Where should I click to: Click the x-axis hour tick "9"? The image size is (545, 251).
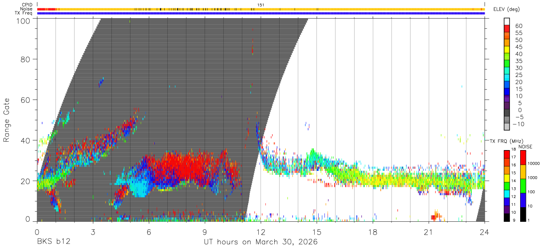point(205,232)
